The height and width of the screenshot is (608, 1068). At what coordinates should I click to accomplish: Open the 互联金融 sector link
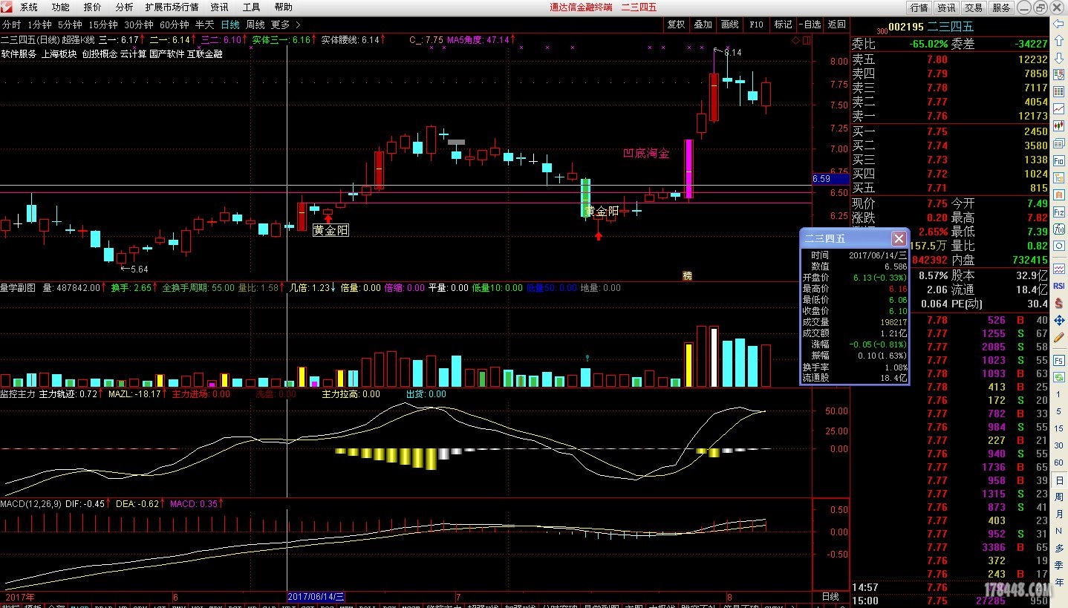click(x=205, y=54)
